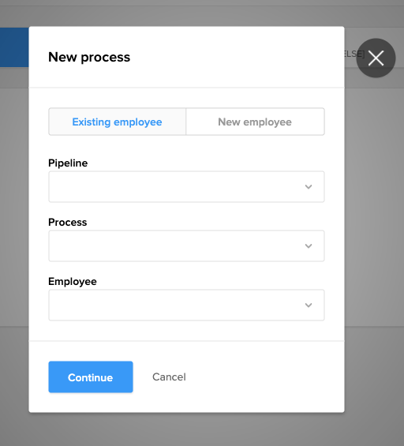Image resolution: width=404 pixels, height=446 pixels.
Task: Click the blue bar behind the dialog
Action: coord(14,47)
